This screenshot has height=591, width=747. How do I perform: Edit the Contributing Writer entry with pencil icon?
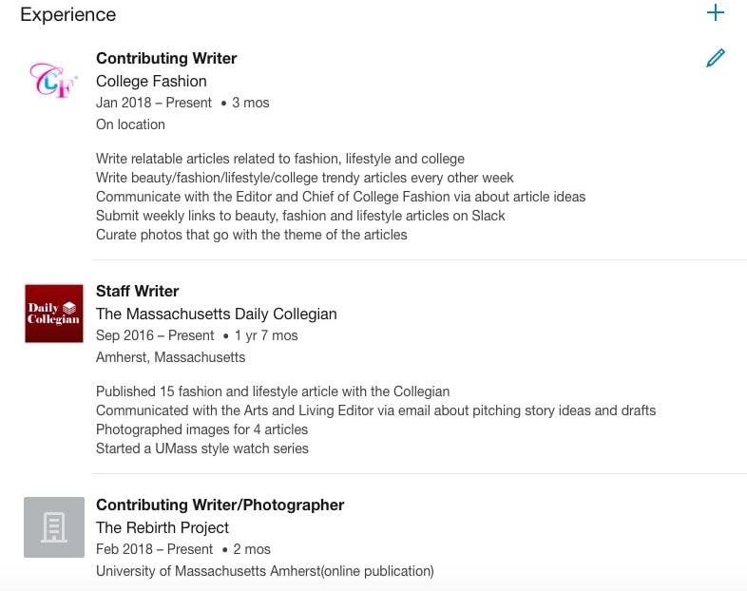pos(715,58)
